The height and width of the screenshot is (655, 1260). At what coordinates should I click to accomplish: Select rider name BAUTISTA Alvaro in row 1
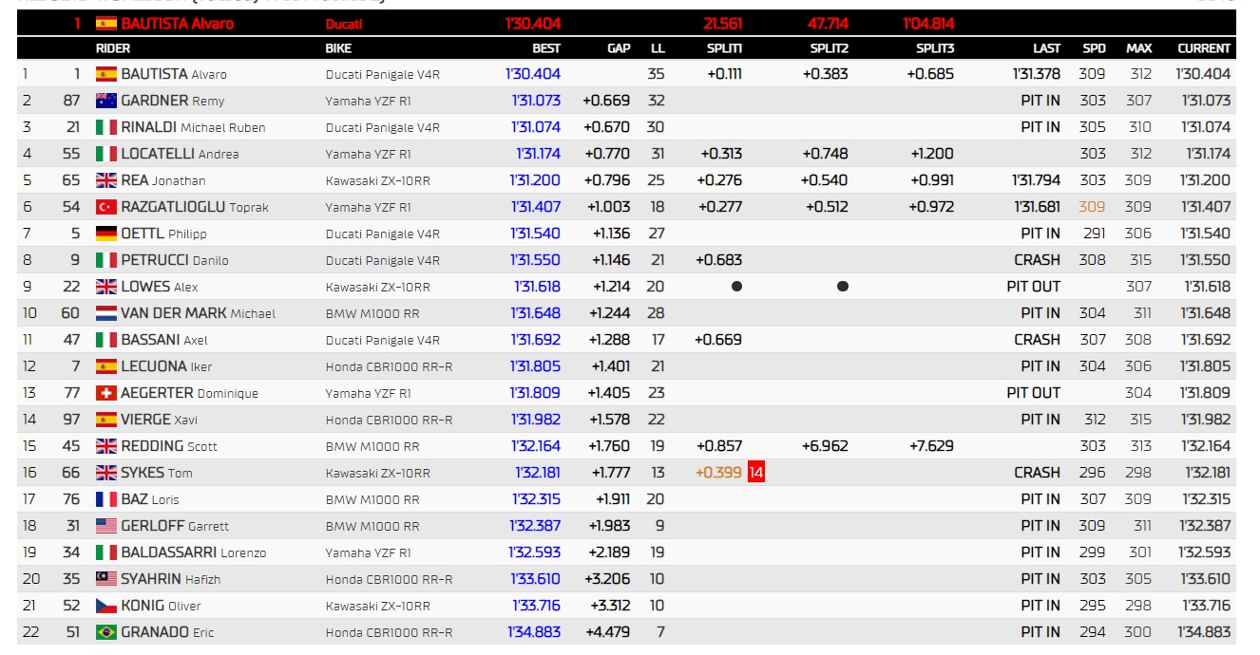(x=174, y=74)
